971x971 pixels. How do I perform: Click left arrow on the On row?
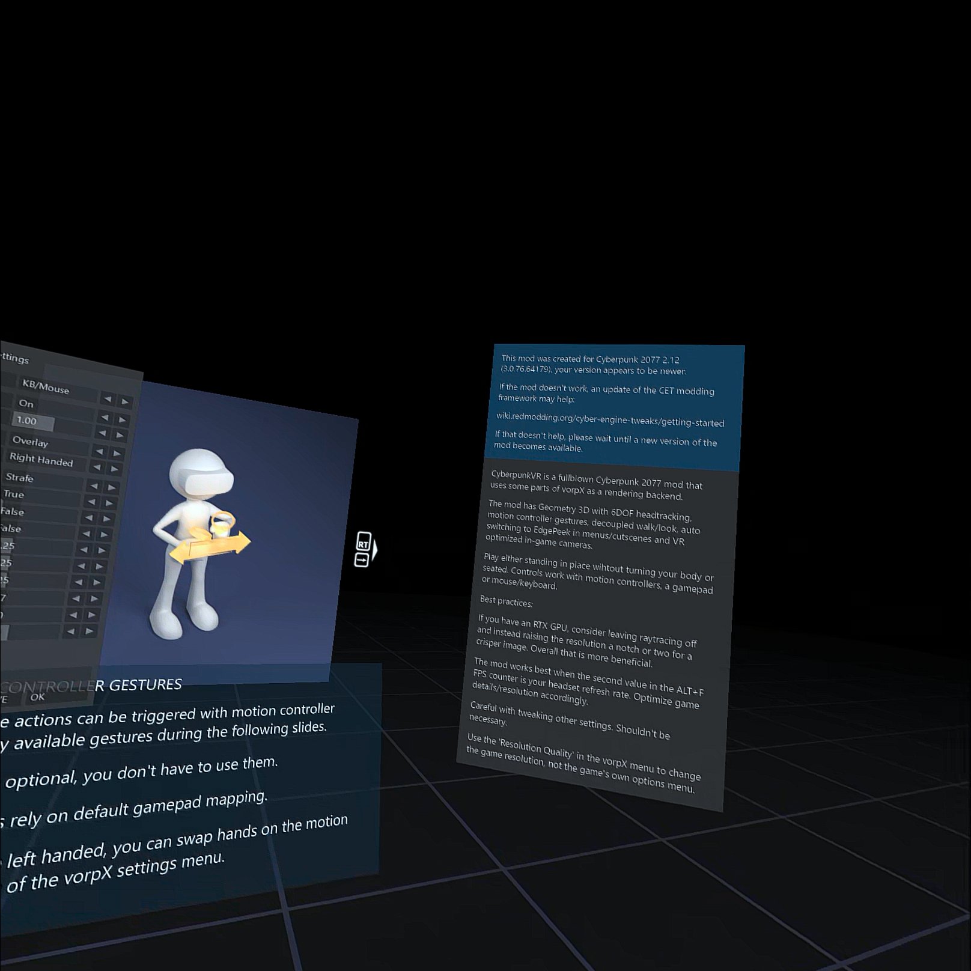point(105,417)
